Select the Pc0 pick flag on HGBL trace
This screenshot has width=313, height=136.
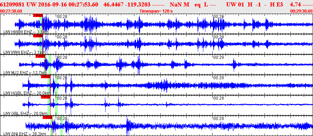pyautogui.click(x=46, y=76)
